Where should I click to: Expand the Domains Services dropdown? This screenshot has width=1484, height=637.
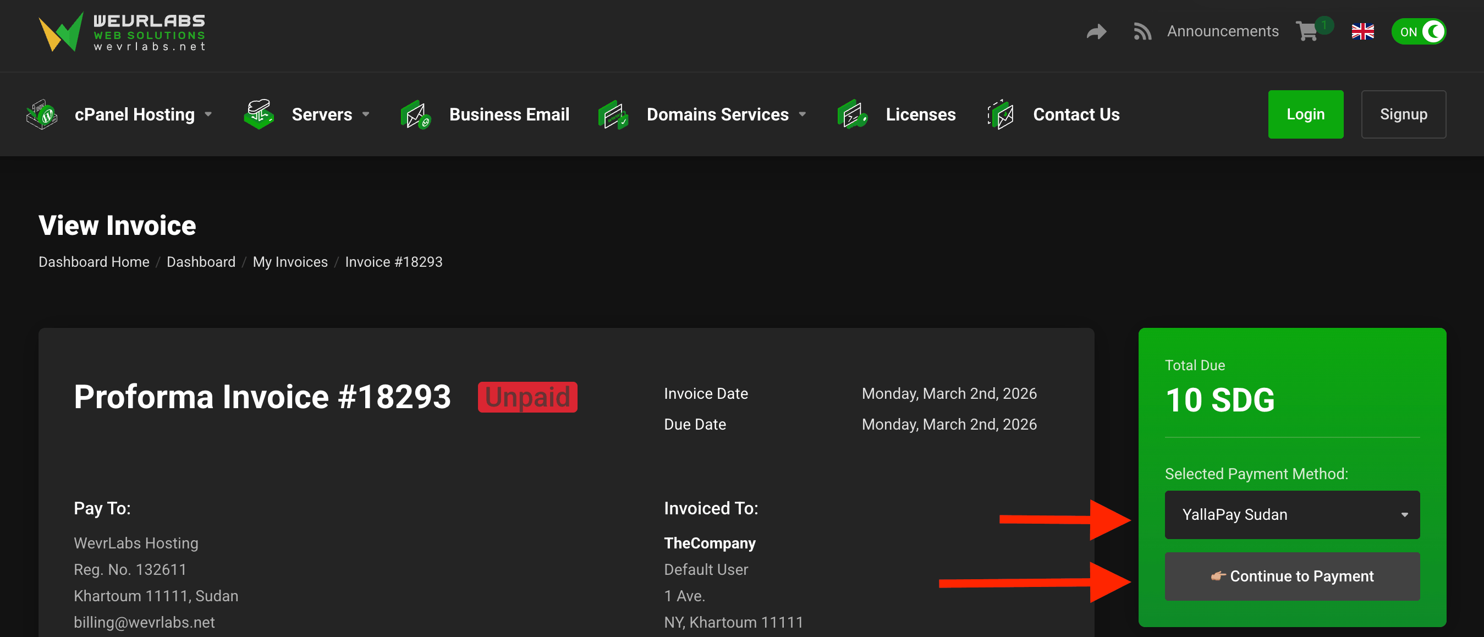pyautogui.click(x=725, y=114)
